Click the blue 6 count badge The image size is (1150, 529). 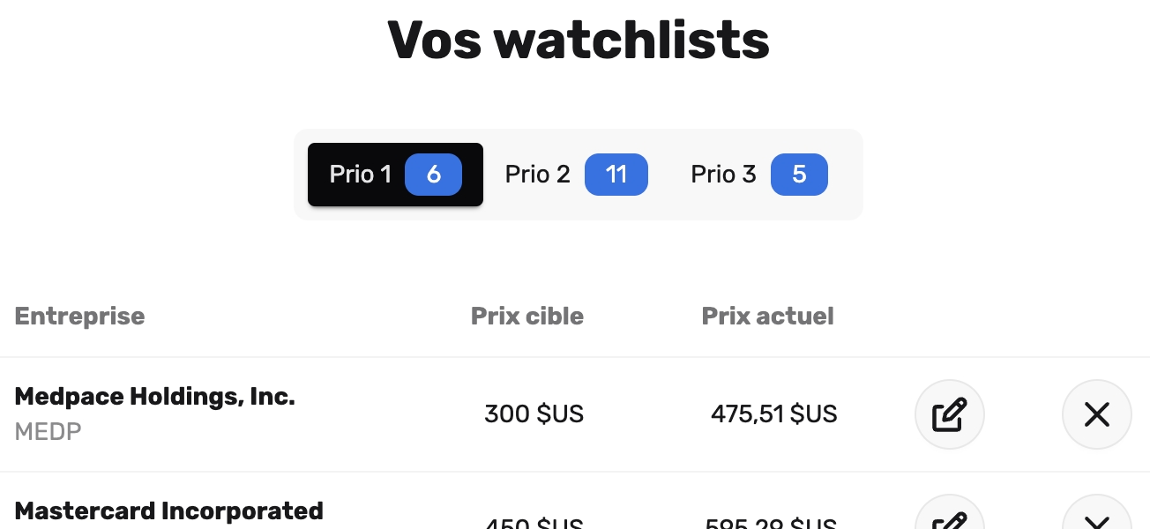click(x=433, y=175)
